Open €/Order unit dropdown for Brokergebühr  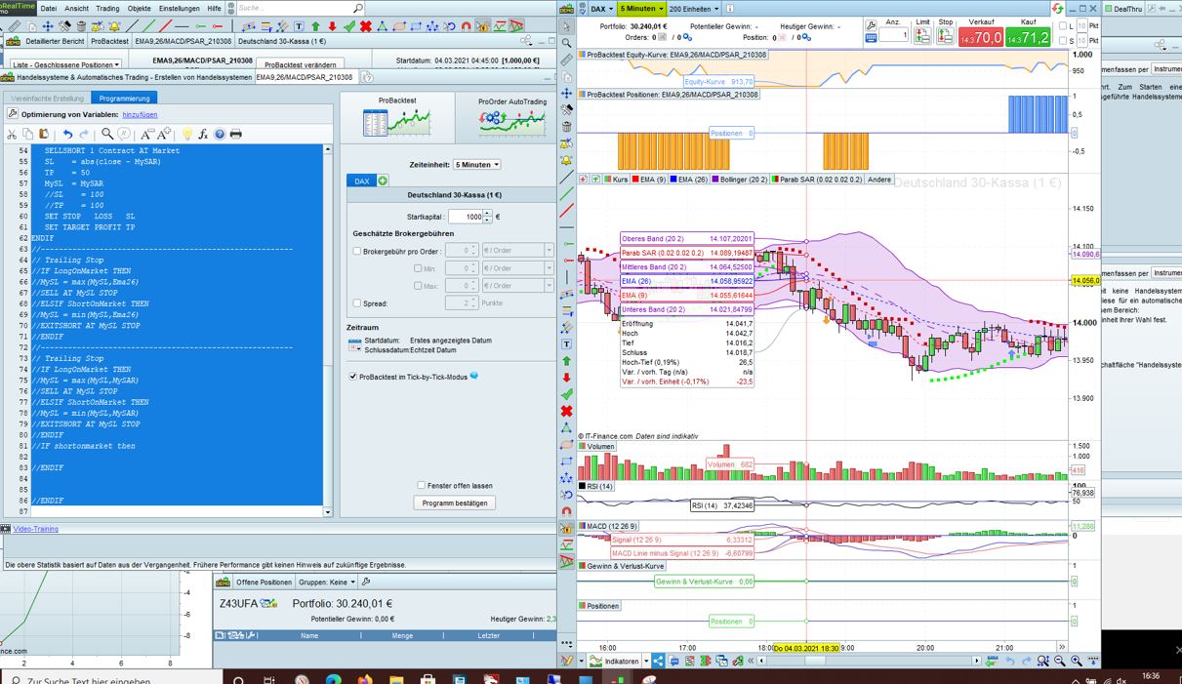click(x=518, y=251)
